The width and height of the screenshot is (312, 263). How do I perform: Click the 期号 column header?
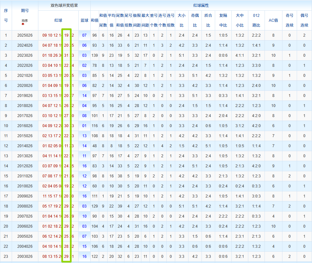coord(25,11)
